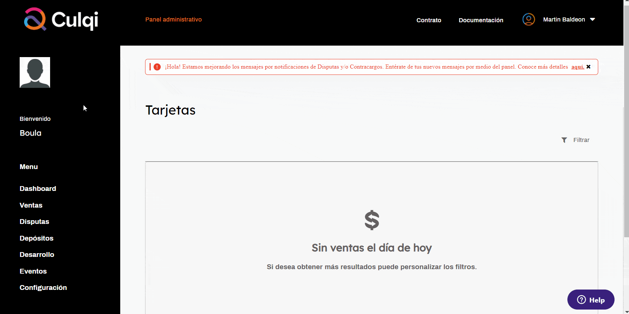Click the user account avatar icon
629x314 pixels.
point(528,19)
